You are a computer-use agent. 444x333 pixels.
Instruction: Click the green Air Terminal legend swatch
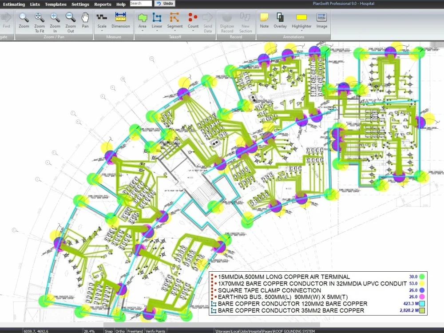coord(422,277)
